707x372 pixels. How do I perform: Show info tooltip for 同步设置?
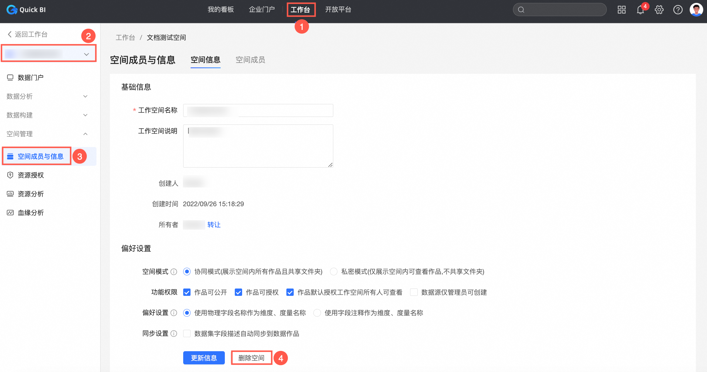(174, 334)
